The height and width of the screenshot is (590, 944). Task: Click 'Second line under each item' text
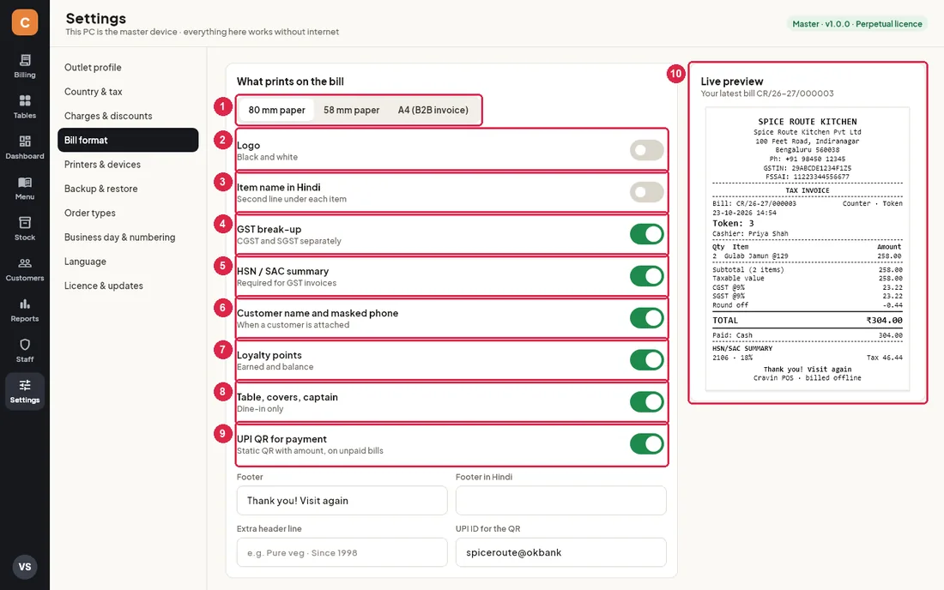(292, 199)
